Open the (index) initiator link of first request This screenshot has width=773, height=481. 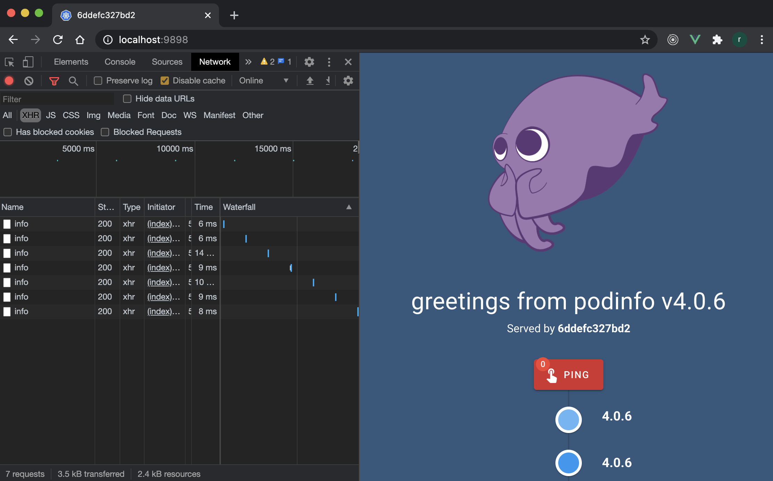pyautogui.click(x=163, y=224)
